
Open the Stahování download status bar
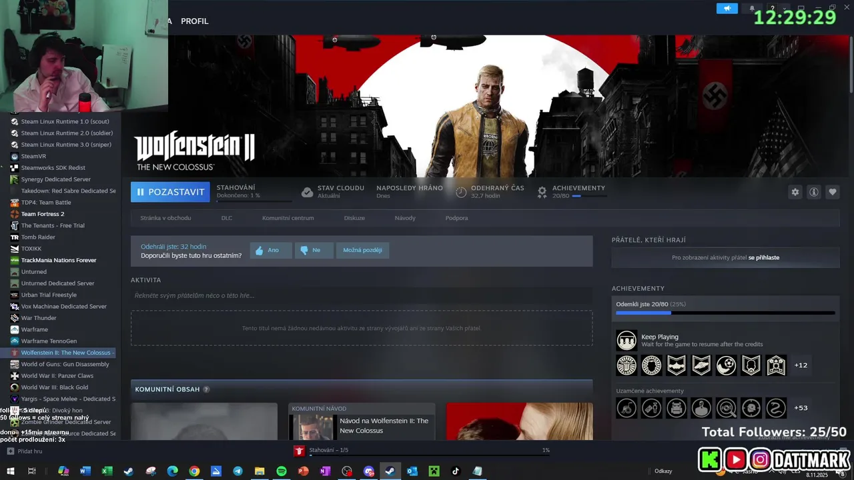point(422,451)
